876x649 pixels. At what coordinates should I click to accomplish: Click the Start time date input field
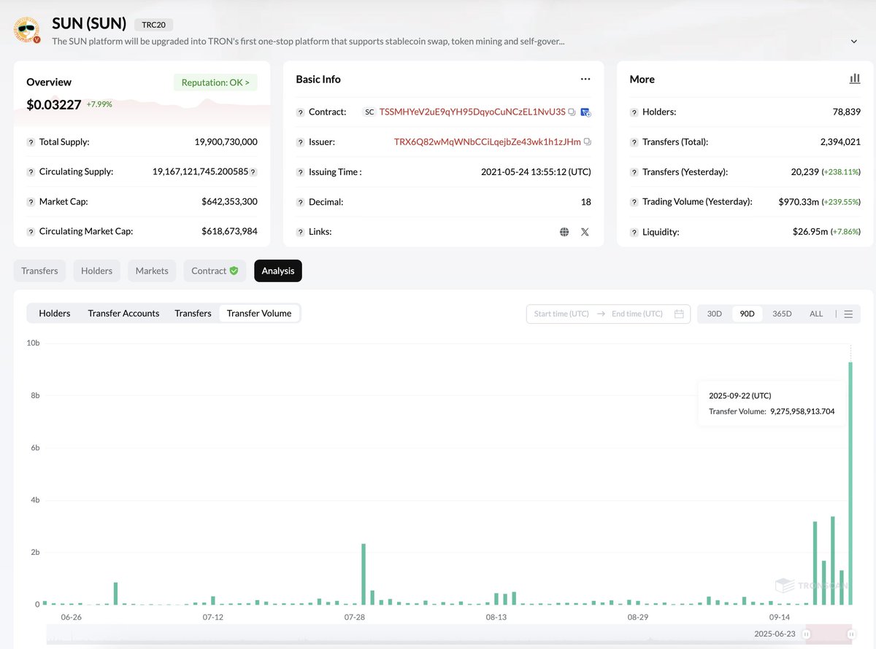point(561,314)
